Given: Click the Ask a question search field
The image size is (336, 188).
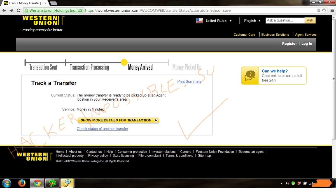Looking at the screenshot, I should tap(285, 20).
